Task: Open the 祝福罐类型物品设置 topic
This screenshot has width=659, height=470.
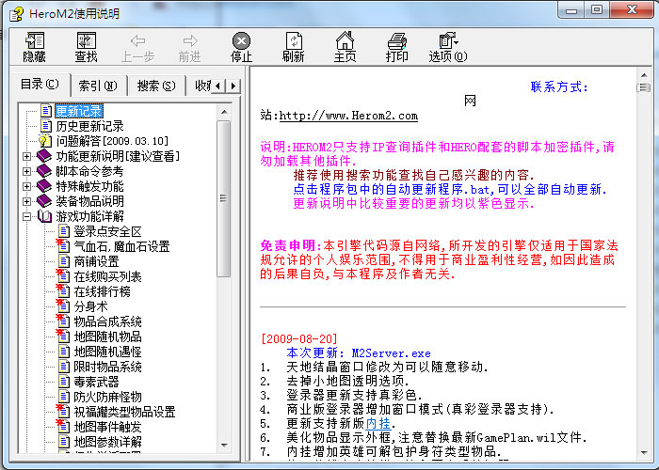Action: tap(124, 412)
